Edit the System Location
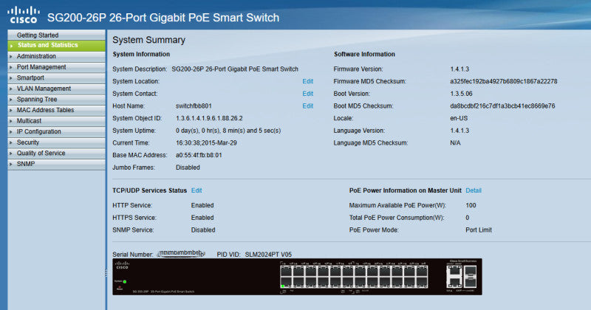Screen dimensions: 591x310 tap(307, 81)
